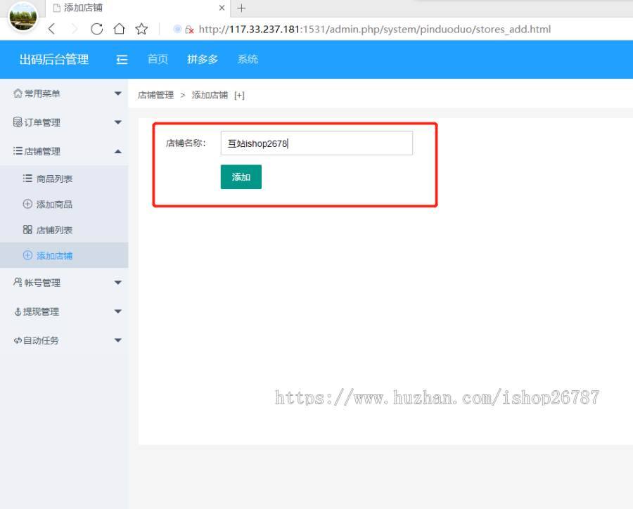
Task: Click the 出码后台管理 logo title
Action: click(54, 60)
